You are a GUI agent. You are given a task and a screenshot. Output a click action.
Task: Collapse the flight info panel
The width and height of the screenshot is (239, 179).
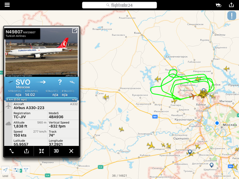pyautogui.click(x=41, y=151)
